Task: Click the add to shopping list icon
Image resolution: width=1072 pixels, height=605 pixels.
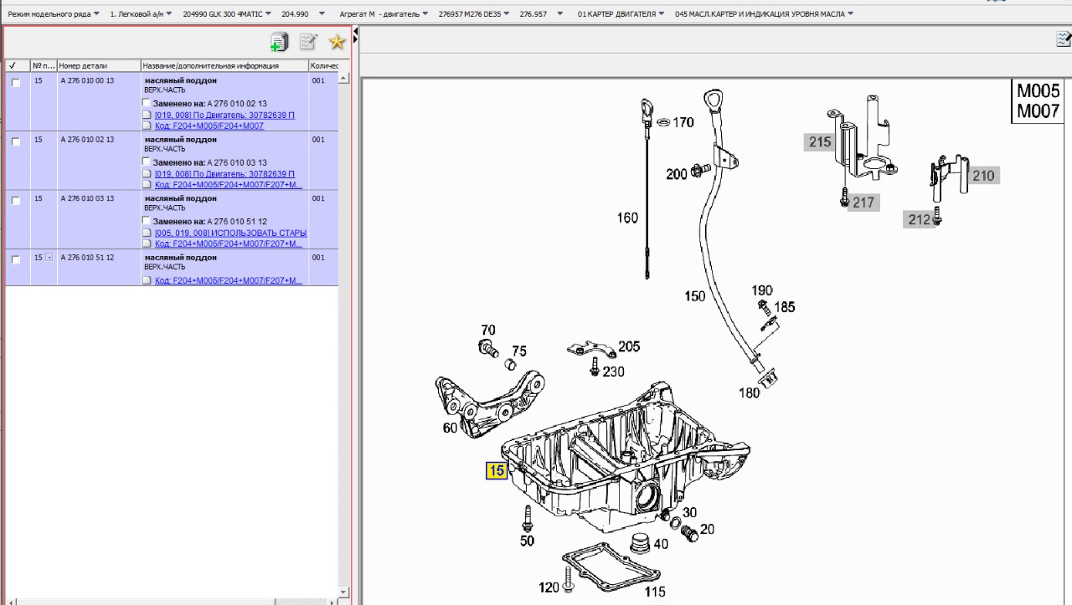Action: 279,42
